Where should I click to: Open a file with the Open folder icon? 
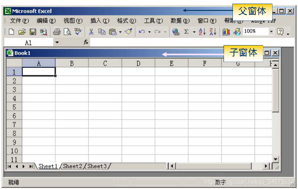[22, 32]
